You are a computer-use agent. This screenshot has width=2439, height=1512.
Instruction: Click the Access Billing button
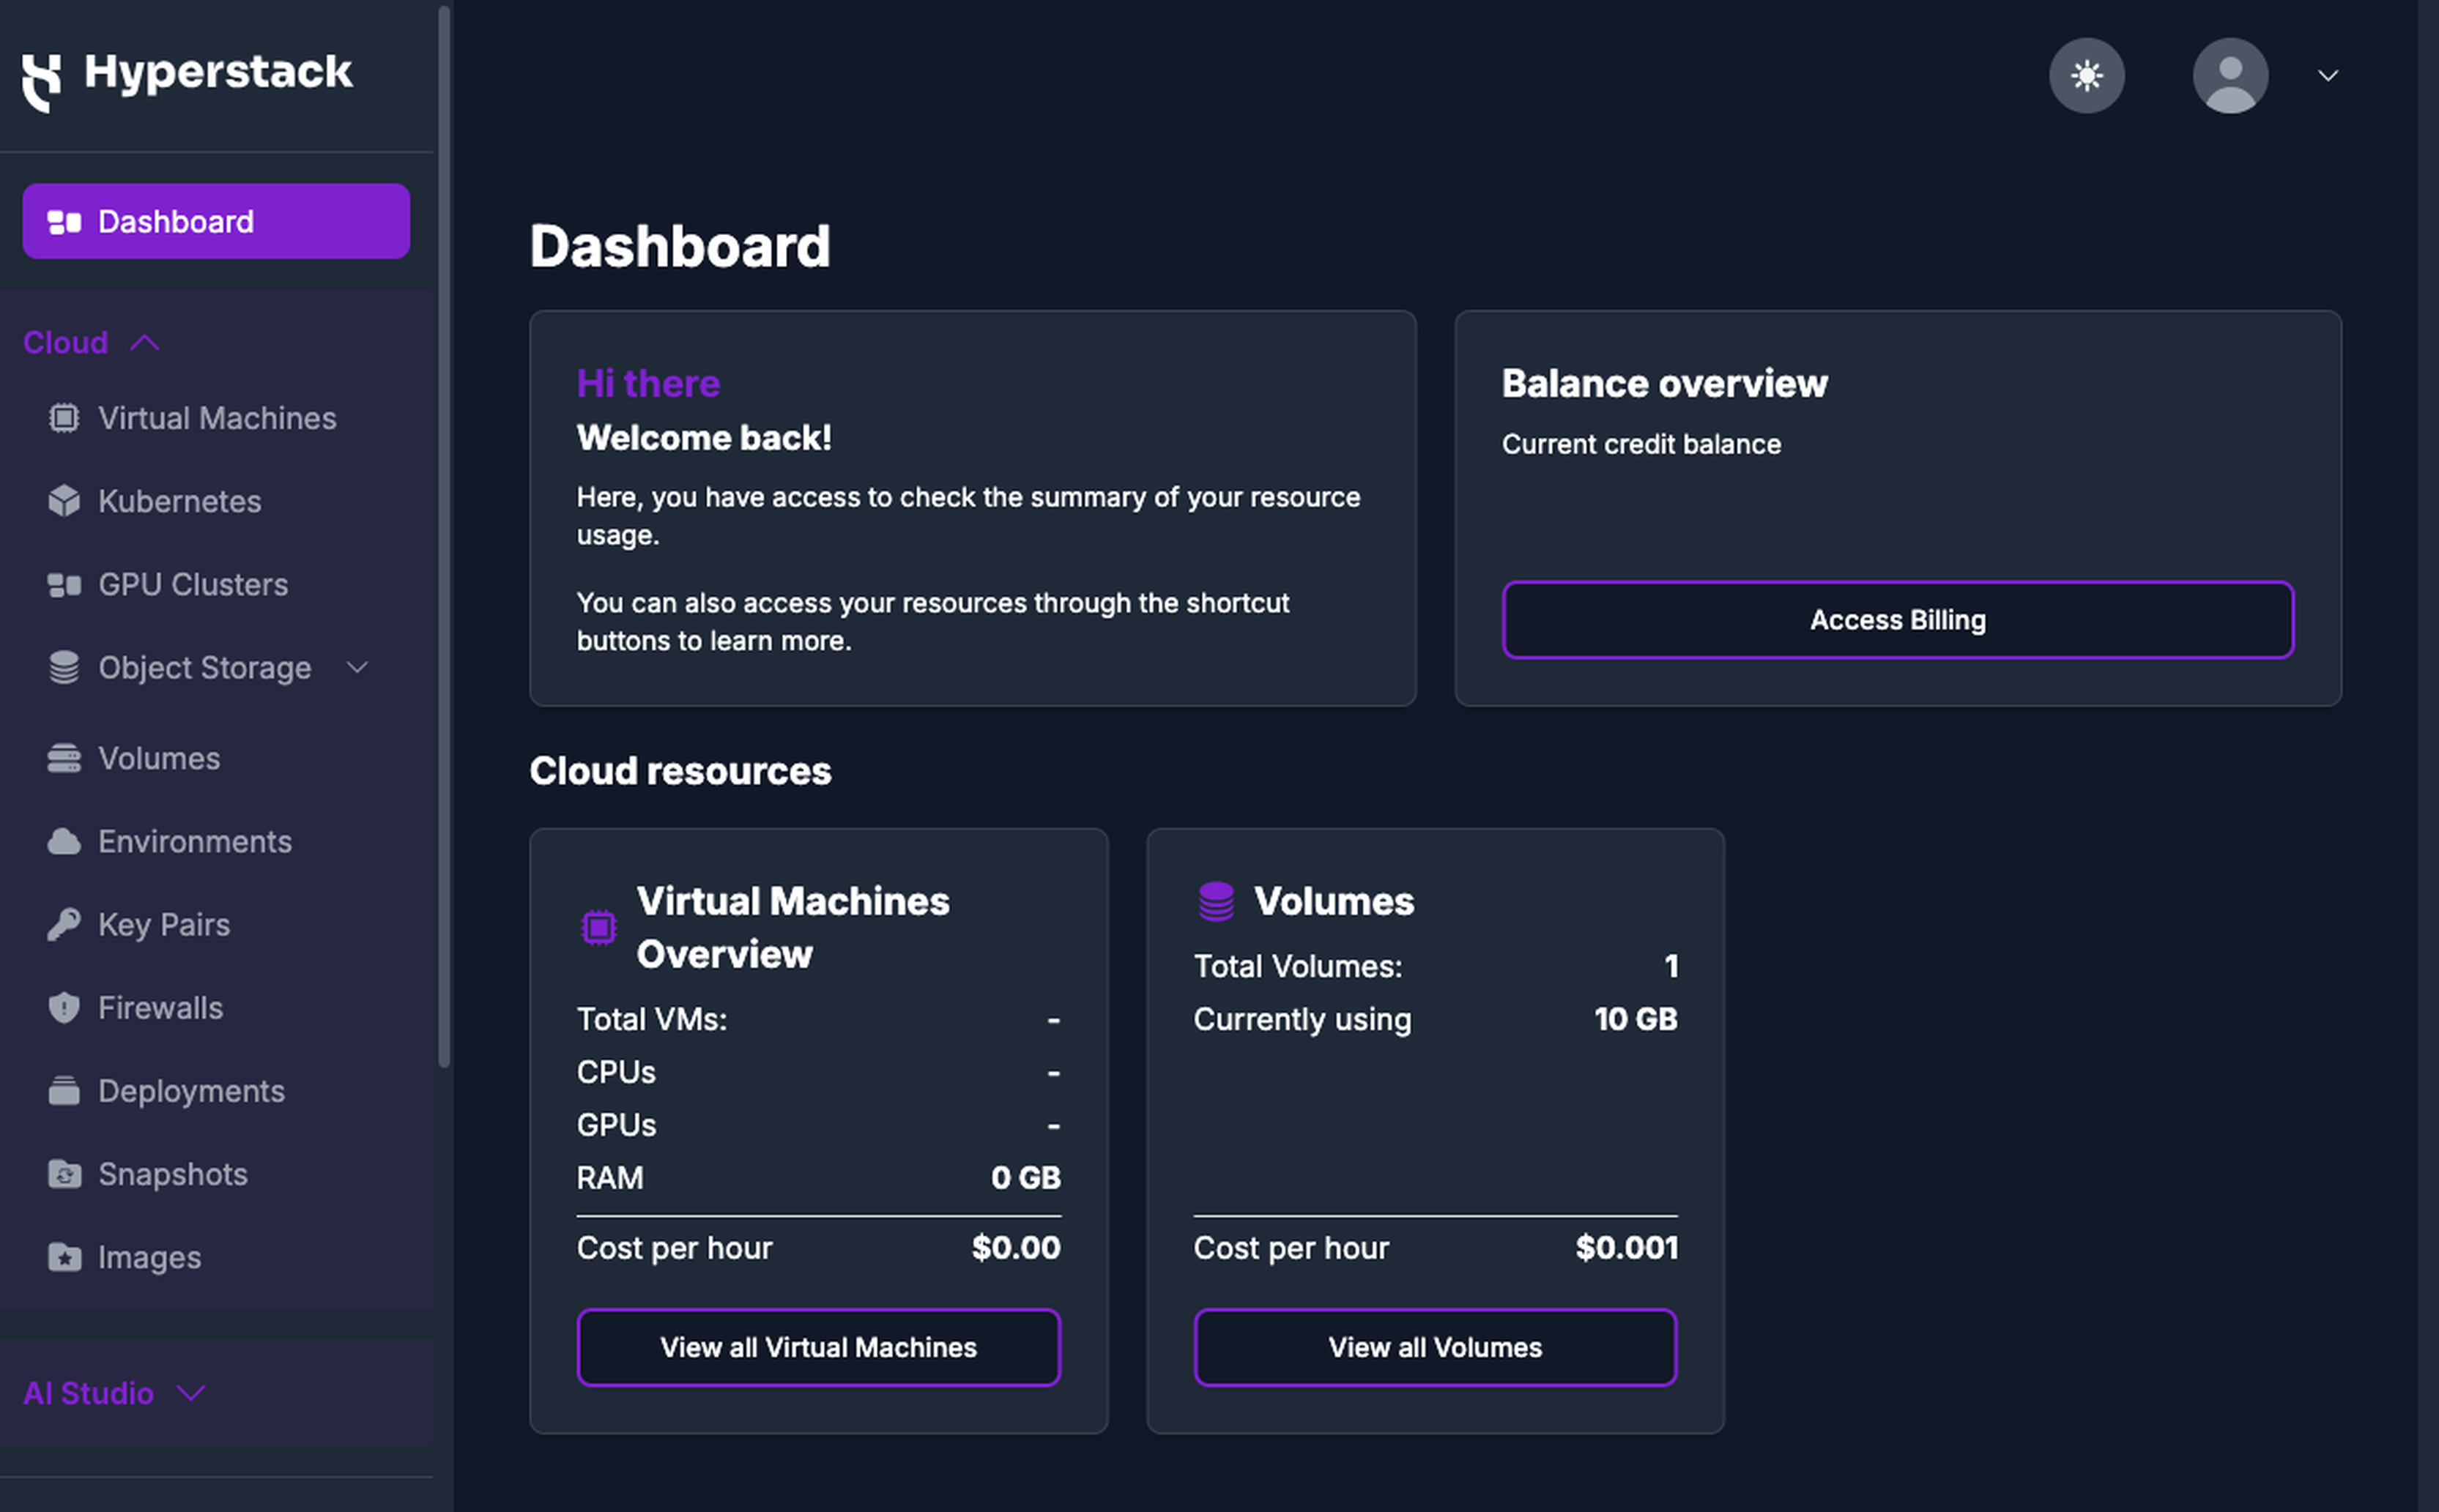coord(1897,620)
